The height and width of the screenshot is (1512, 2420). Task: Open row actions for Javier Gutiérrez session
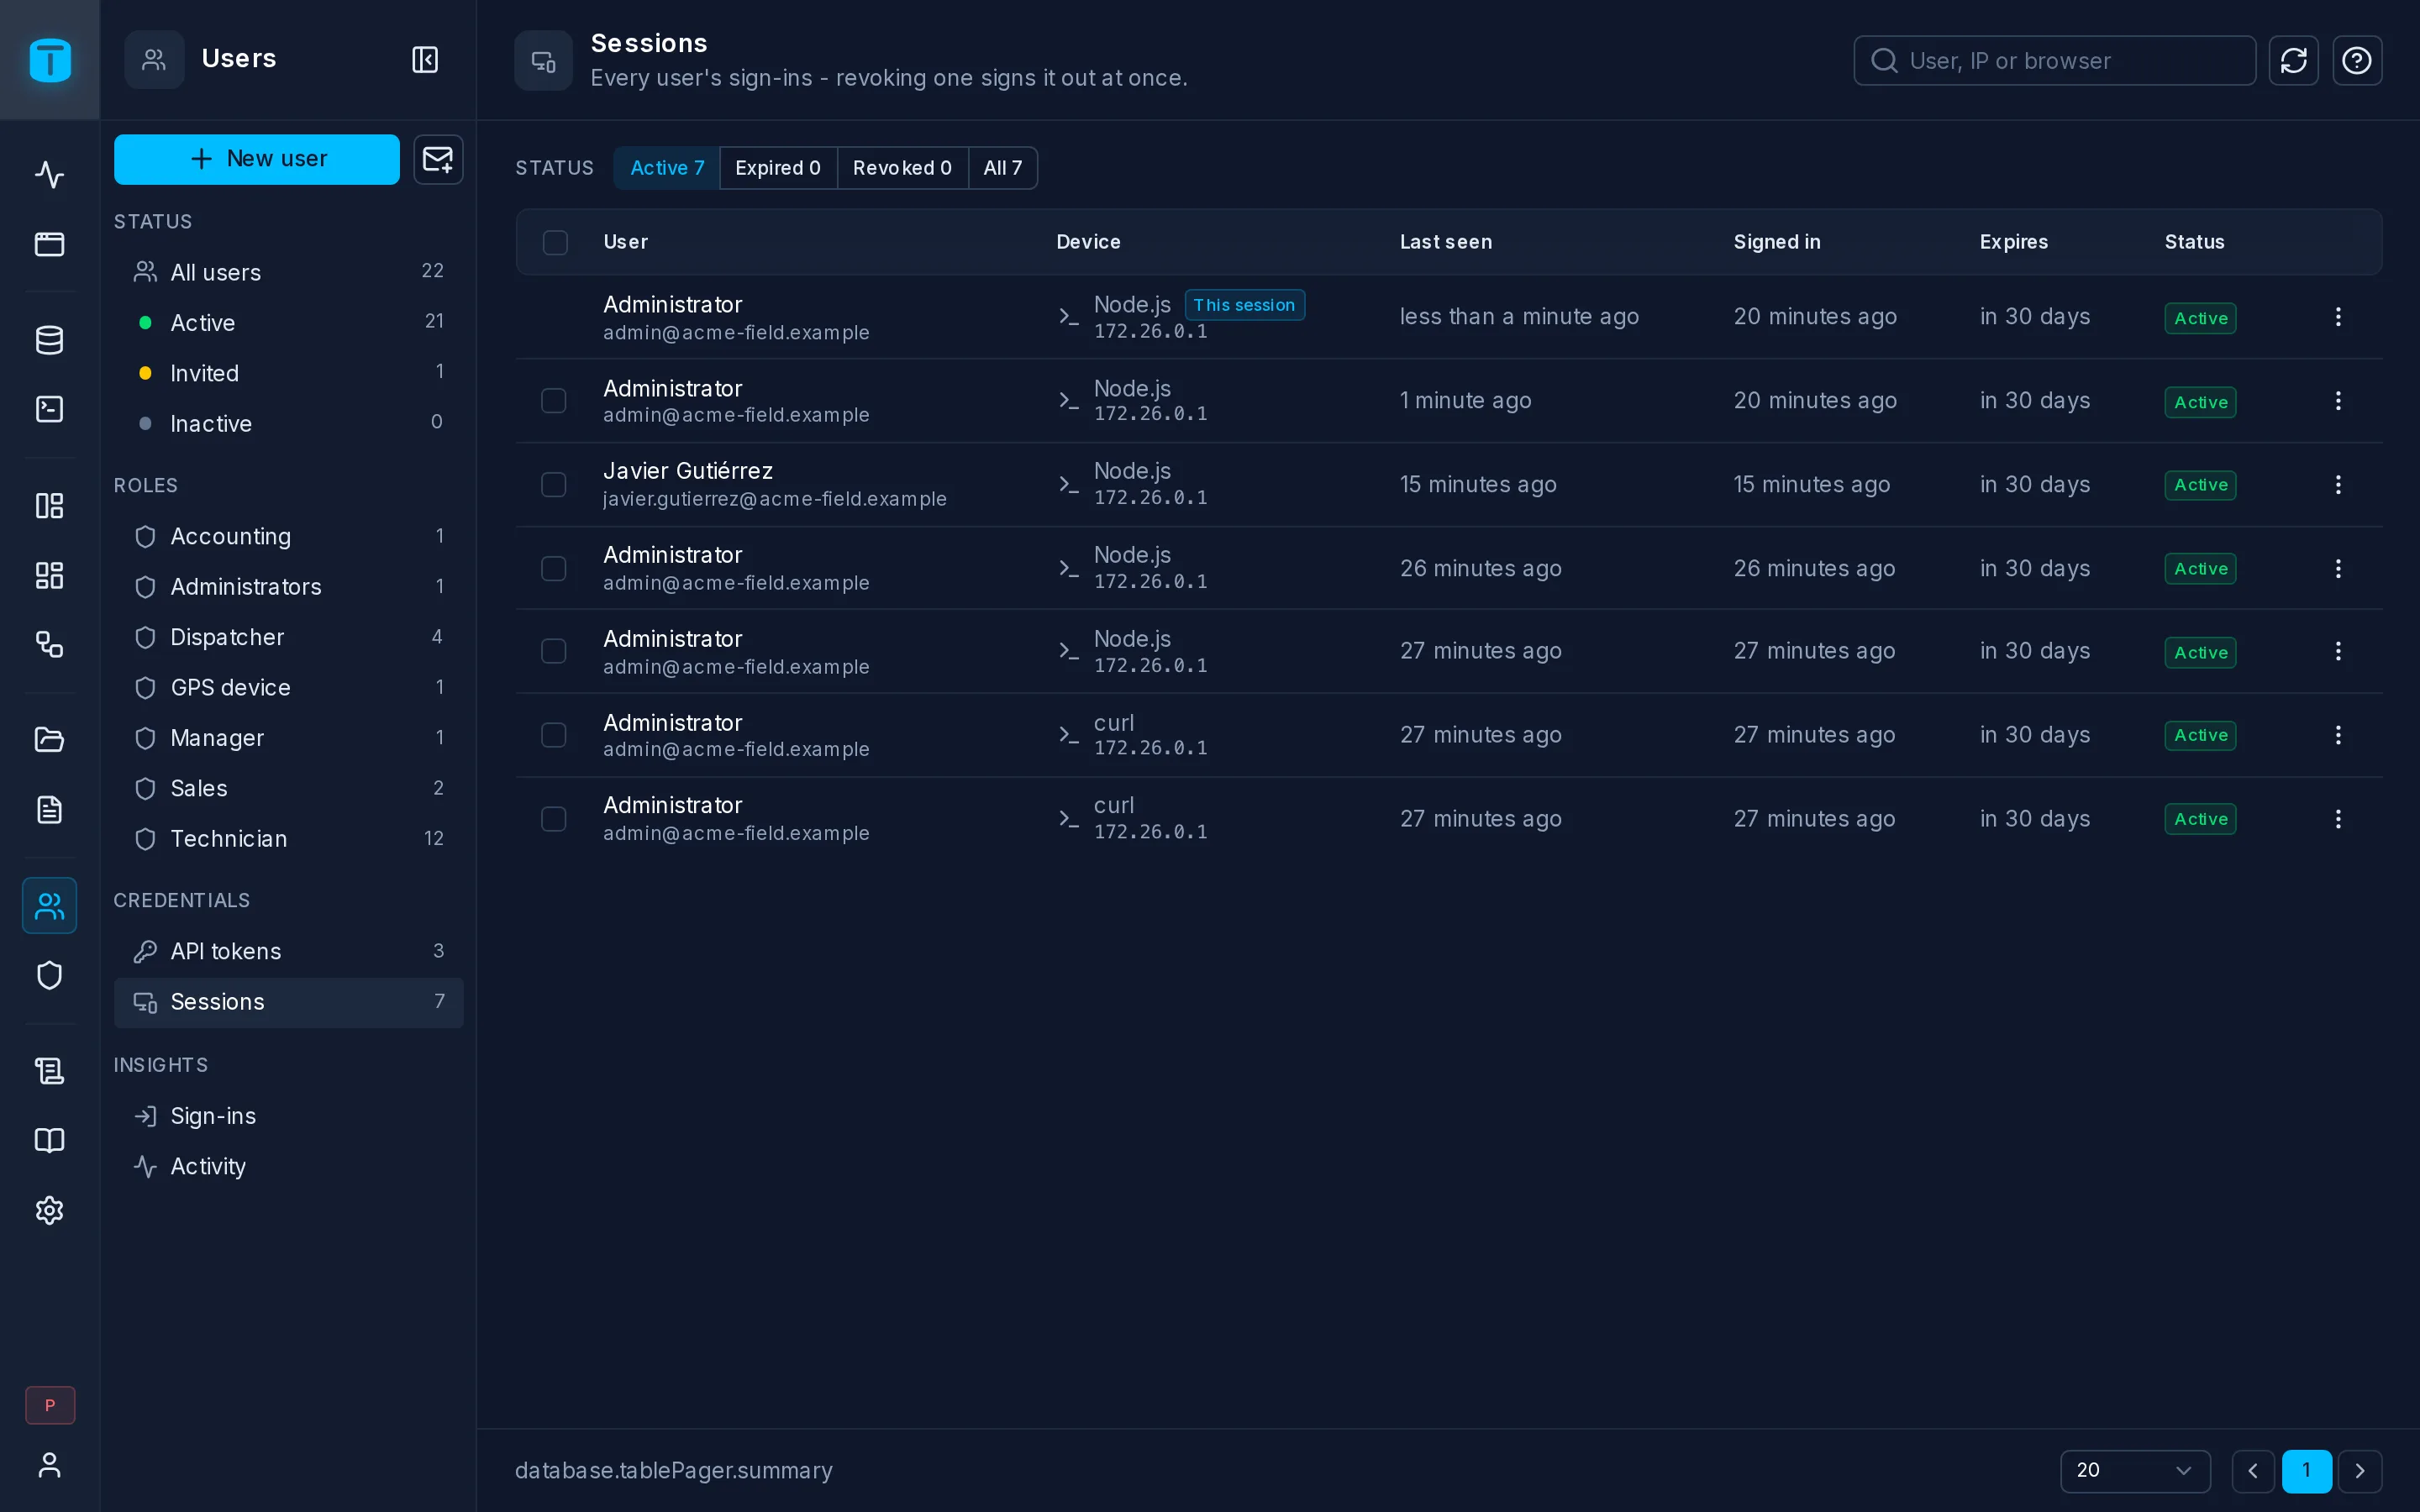pyautogui.click(x=2338, y=485)
